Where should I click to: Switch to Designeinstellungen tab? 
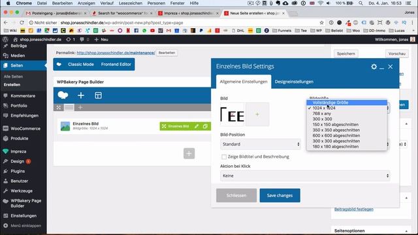coord(294,82)
